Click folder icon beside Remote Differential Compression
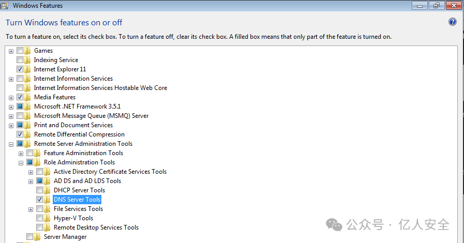Screen dimensions: 464x243 pos(27,134)
